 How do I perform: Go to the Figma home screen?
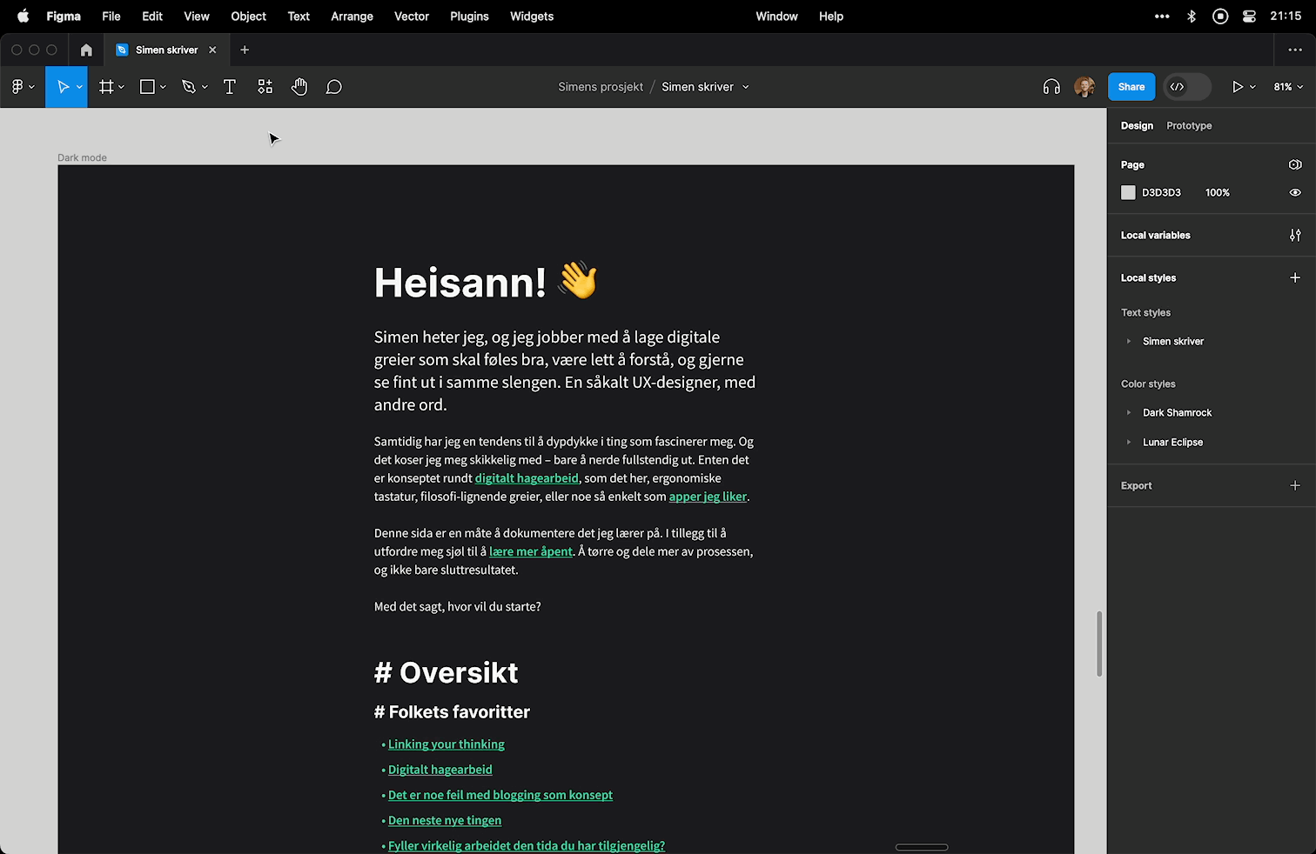click(86, 50)
